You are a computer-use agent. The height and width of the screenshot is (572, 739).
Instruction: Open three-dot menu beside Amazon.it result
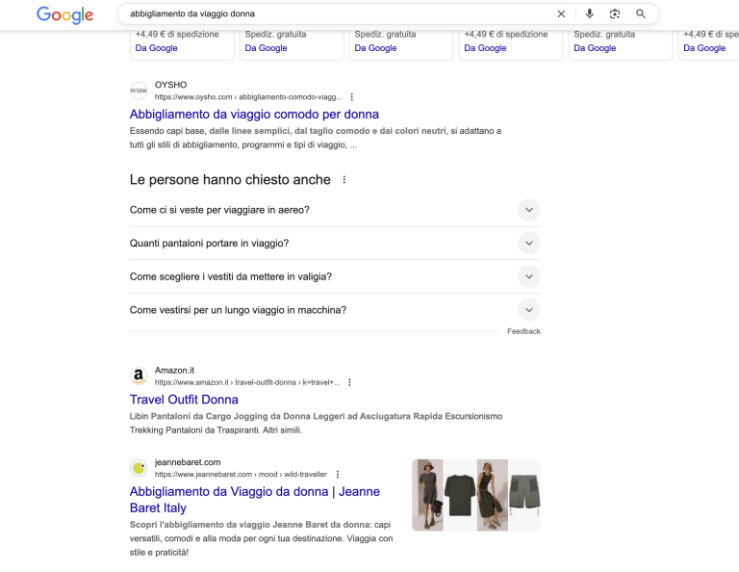click(x=349, y=382)
